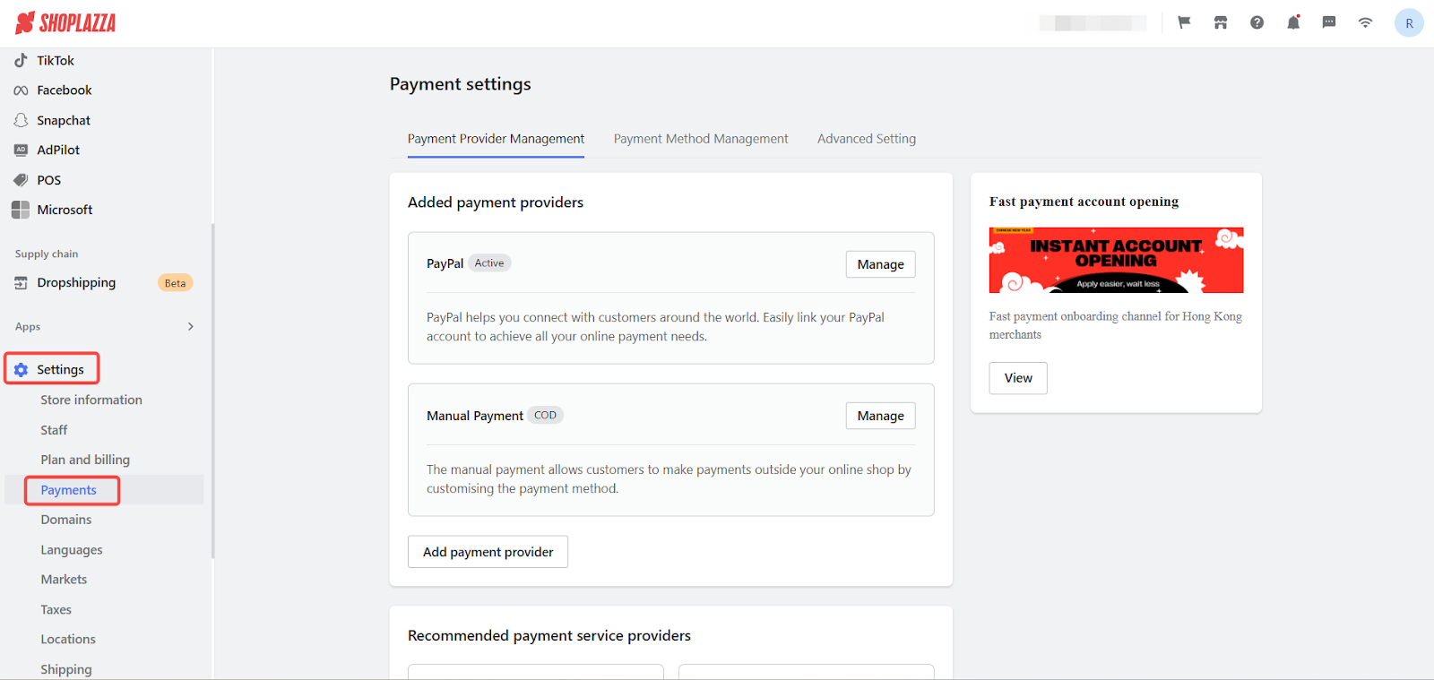Open the user avatar R menu
The width and height of the screenshot is (1434, 680).
pos(1408,23)
